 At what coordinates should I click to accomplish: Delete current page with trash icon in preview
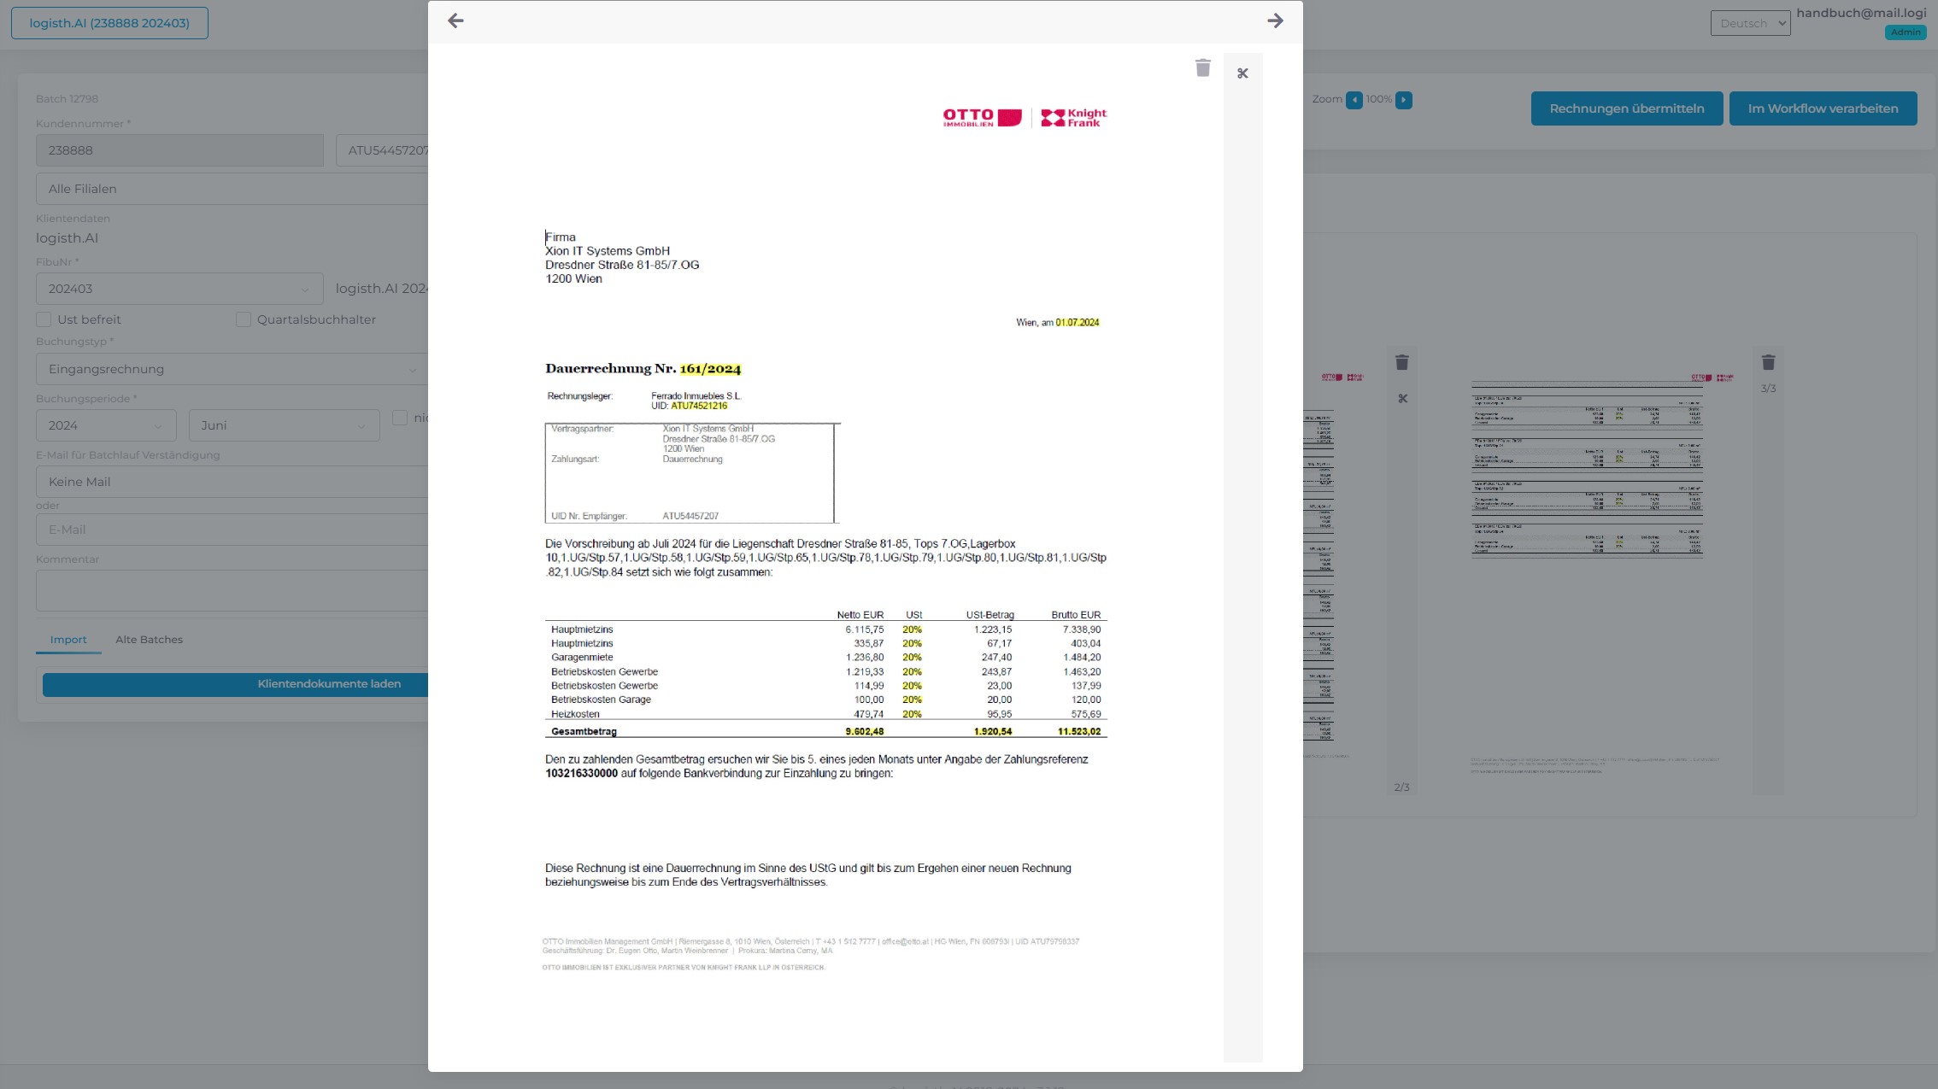point(1203,67)
